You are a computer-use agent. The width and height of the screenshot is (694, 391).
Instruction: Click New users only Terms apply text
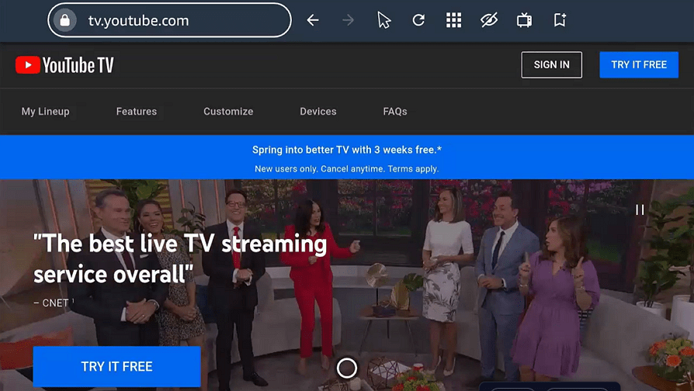pyautogui.click(x=347, y=169)
